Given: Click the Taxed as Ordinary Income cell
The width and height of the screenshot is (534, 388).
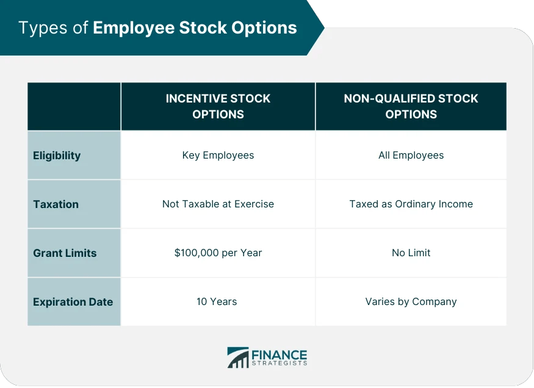Looking at the screenshot, I should pos(411,204).
